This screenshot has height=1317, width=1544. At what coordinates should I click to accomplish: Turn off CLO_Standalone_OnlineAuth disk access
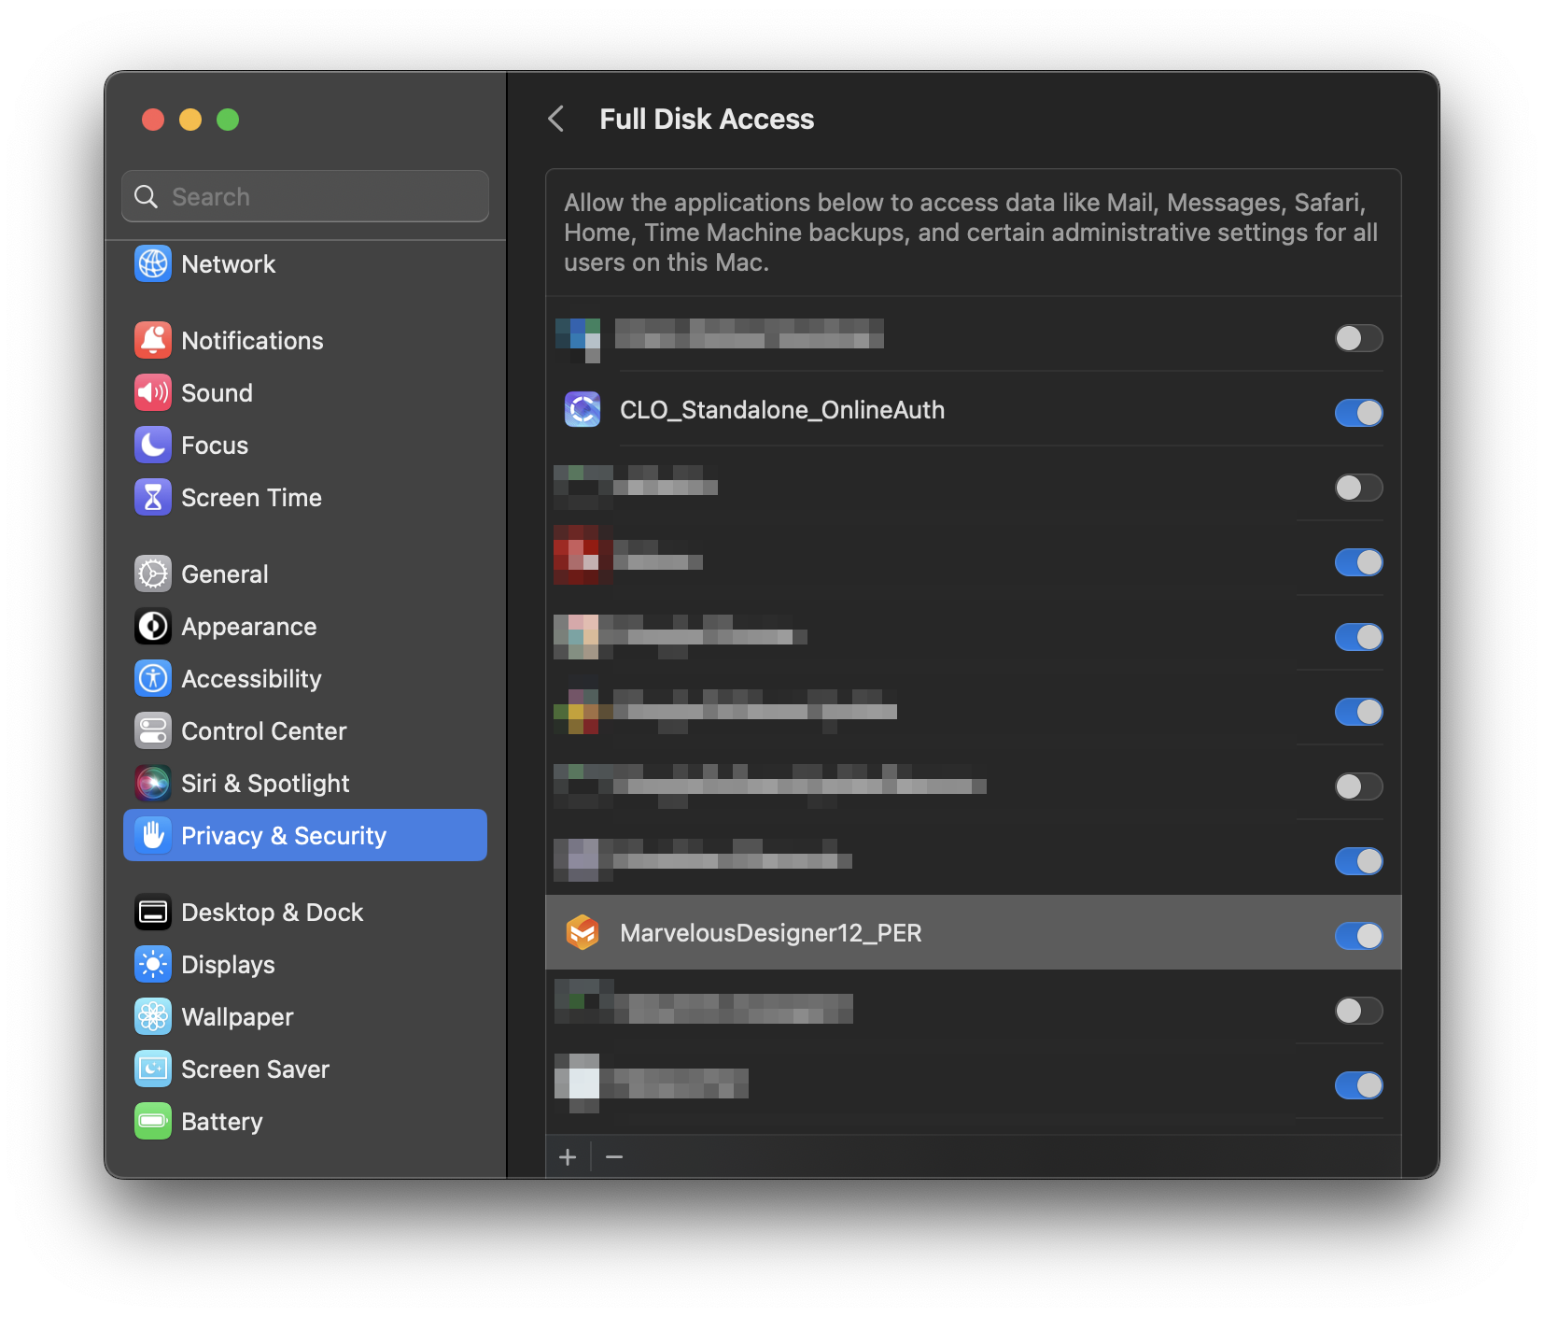point(1358,412)
